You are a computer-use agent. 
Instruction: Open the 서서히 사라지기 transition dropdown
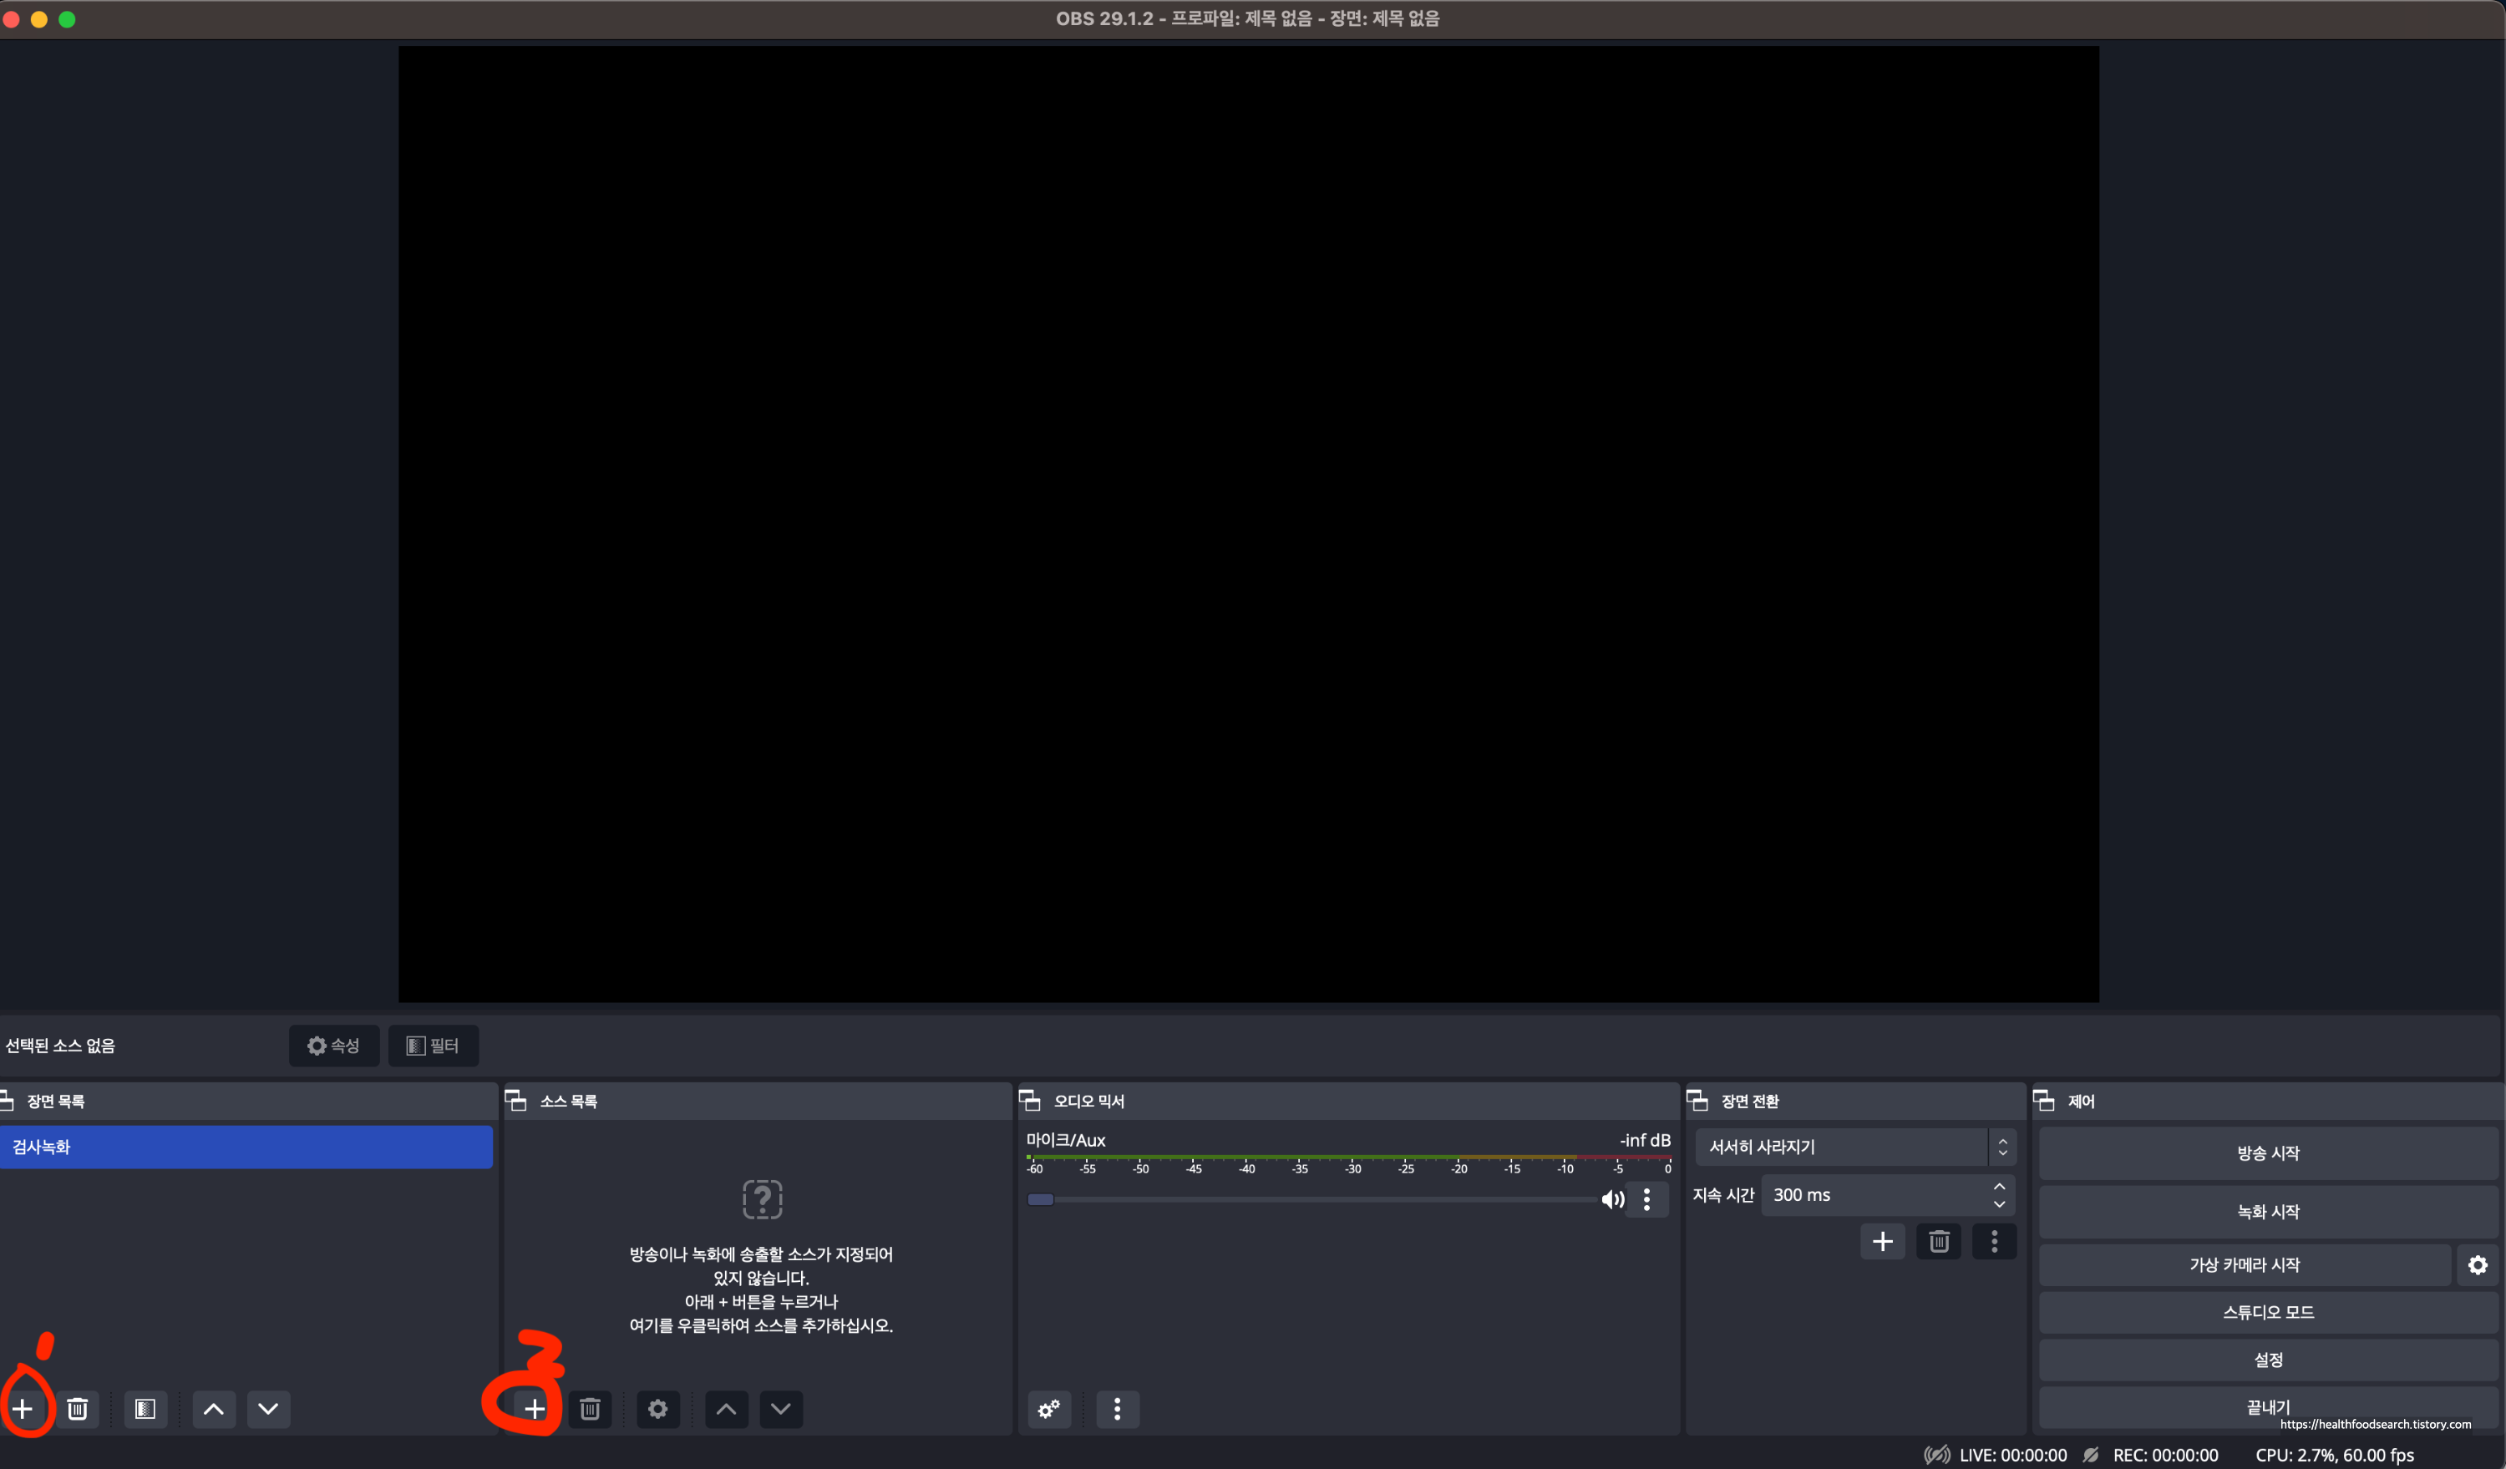click(1854, 1147)
